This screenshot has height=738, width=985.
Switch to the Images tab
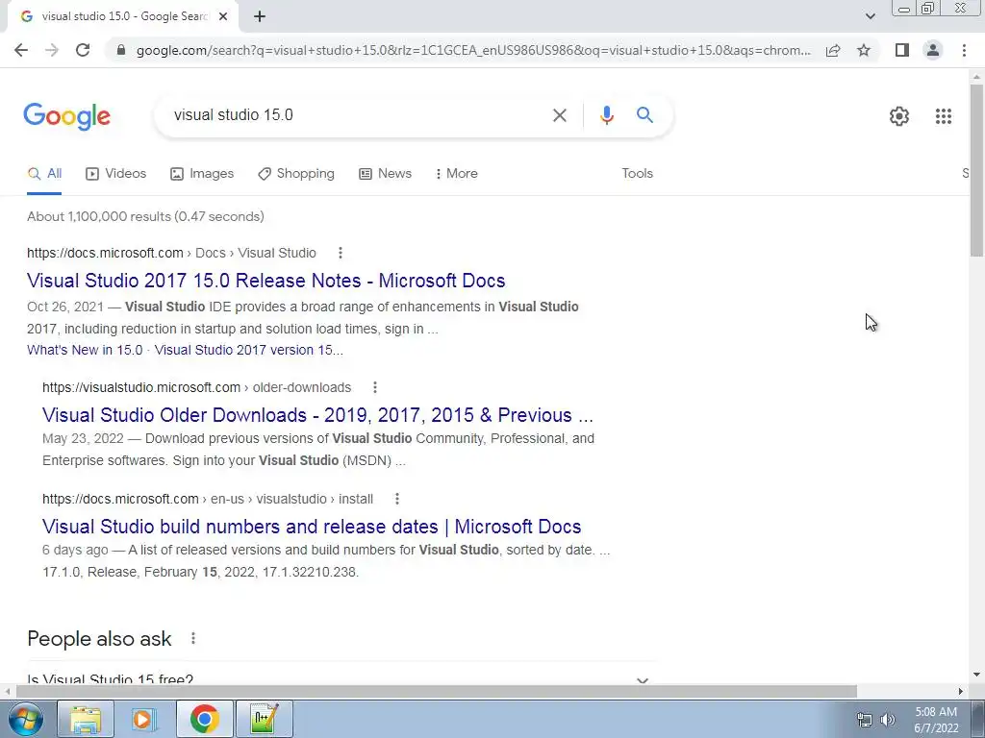click(202, 174)
